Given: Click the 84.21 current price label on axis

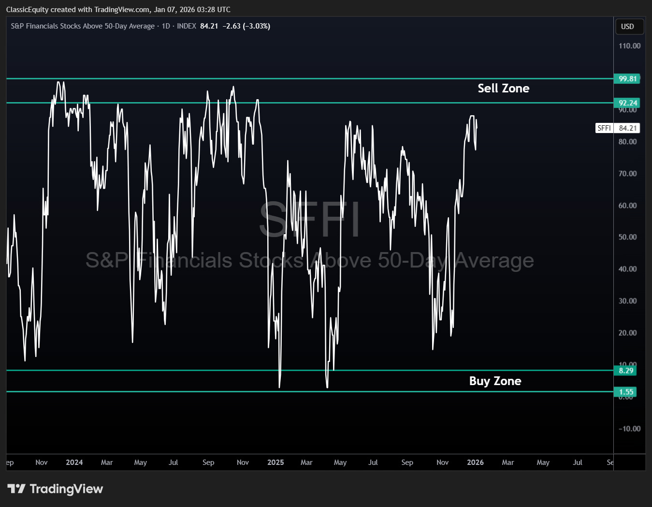Looking at the screenshot, I should coord(627,128).
